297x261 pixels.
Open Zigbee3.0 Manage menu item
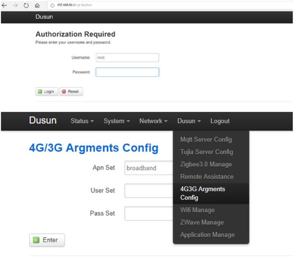point(211,164)
